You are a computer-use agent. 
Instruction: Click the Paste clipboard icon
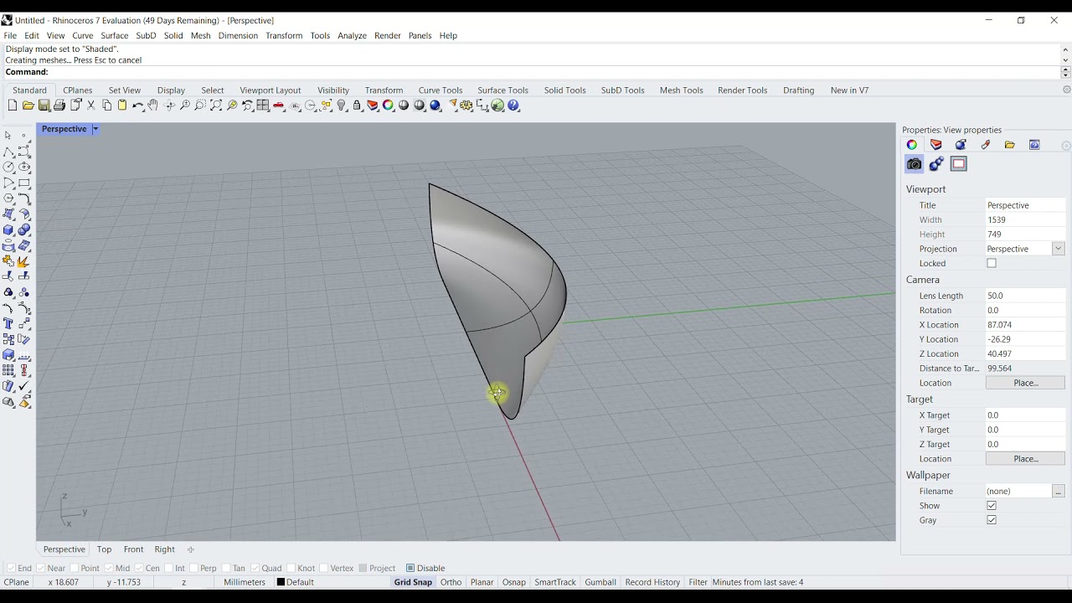[x=122, y=106]
